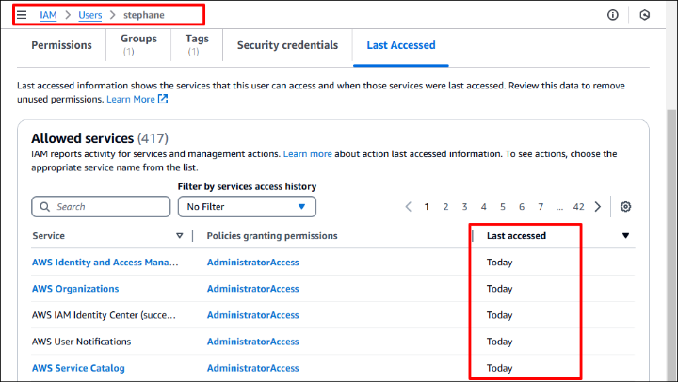Go to page 7
Viewport: 678px width, 382px height.
541,207
